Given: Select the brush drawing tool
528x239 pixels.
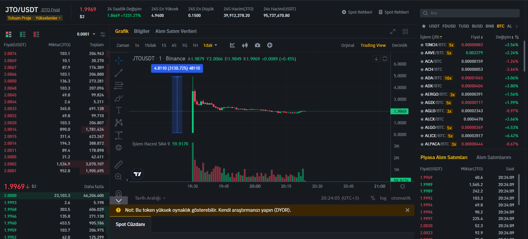Looking at the screenshot, I should click(119, 98).
